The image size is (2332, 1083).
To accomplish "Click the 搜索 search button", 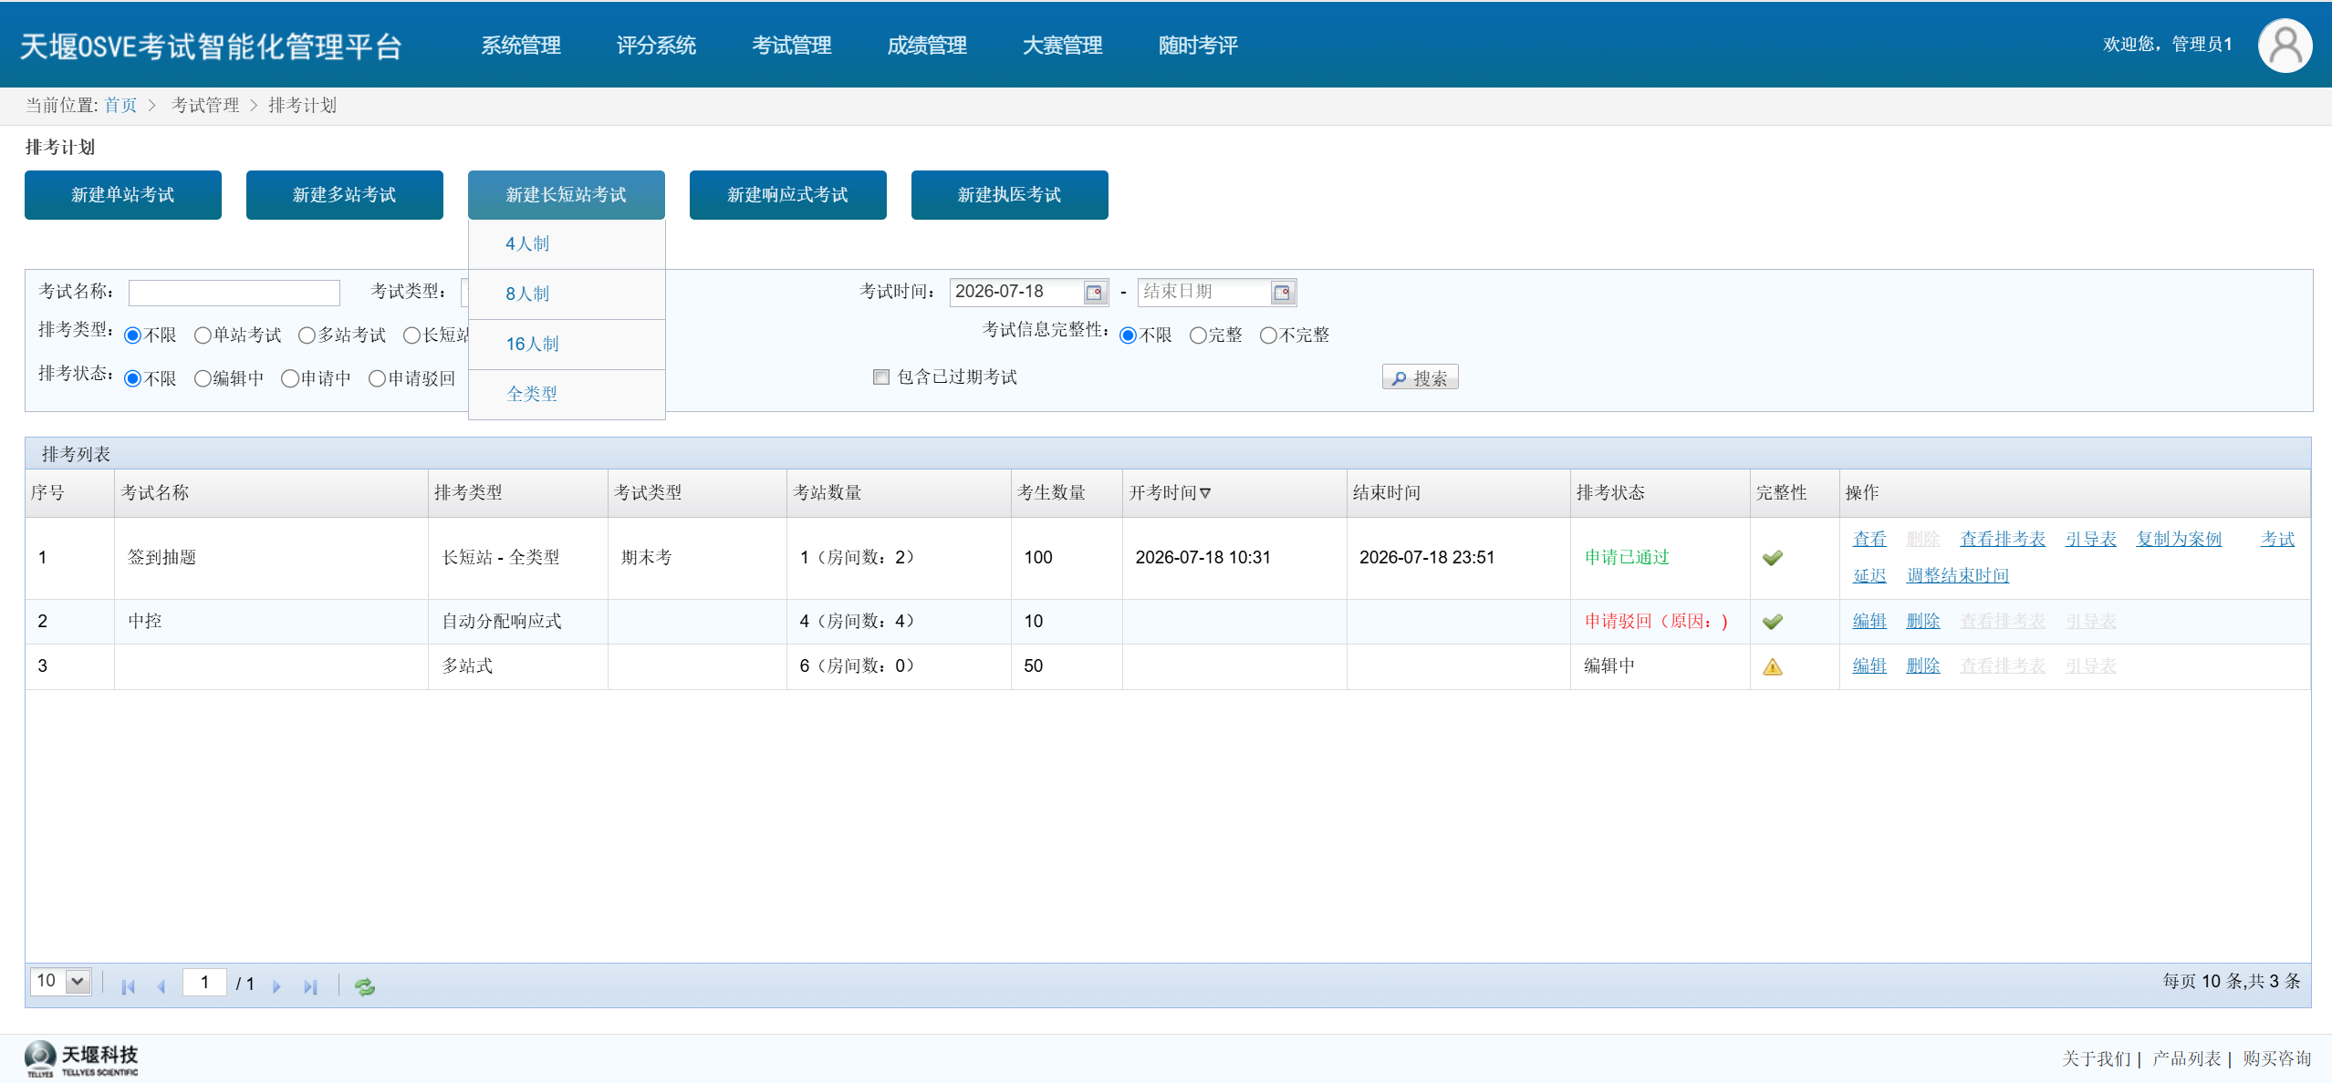I will [x=1420, y=377].
